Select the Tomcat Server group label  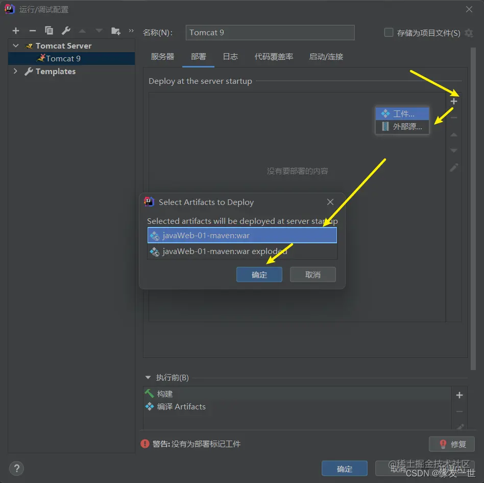[x=64, y=45]
